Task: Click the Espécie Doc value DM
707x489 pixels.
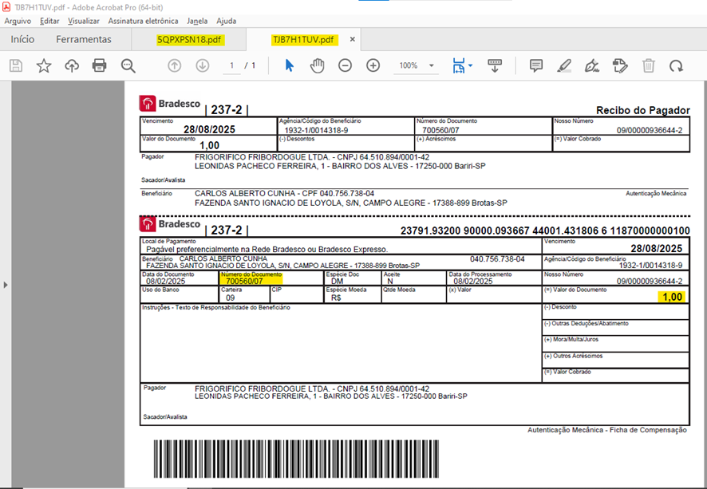Action: [x=338, y=282]
